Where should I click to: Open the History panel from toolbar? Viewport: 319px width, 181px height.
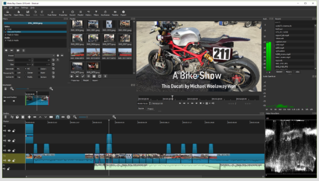(x=88, y=13)
